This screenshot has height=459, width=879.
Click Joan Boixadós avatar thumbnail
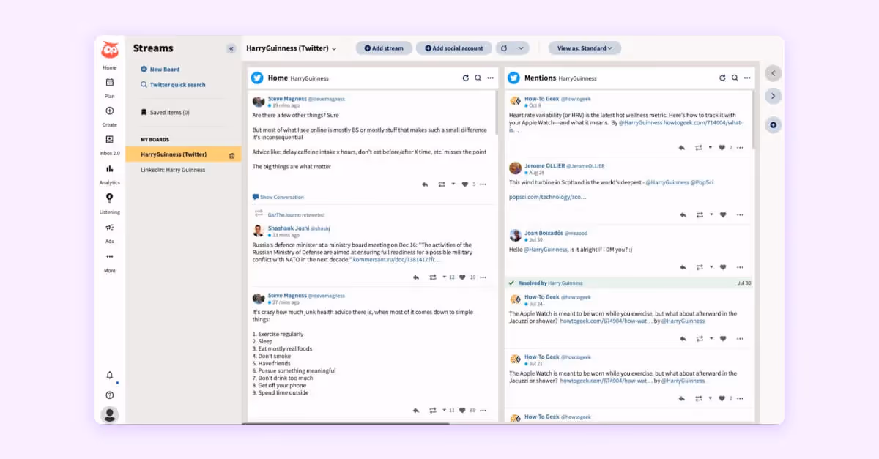[516, 236]
